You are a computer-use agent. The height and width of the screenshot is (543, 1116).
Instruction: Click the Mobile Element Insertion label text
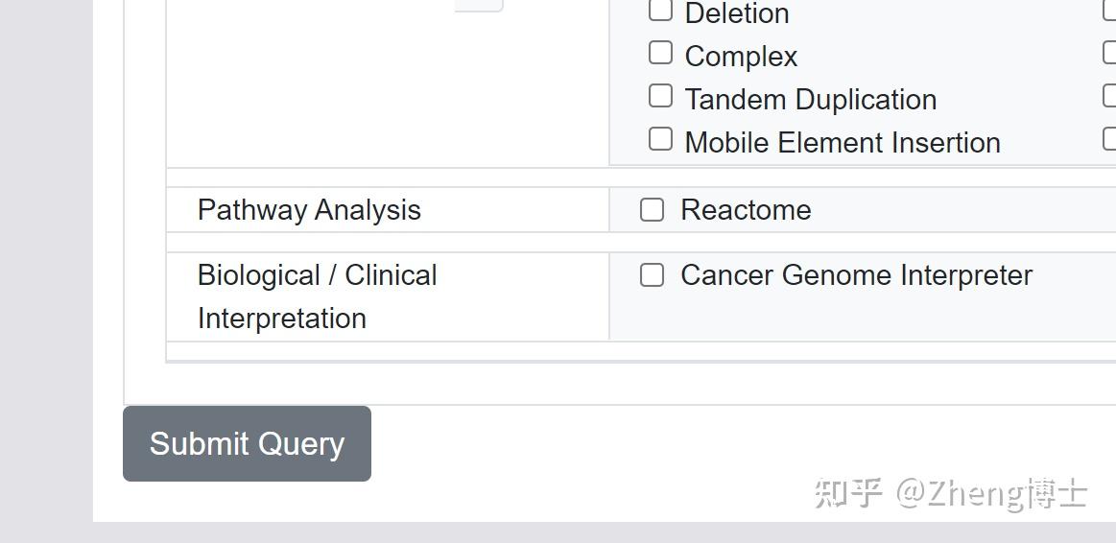(x=842, y=143)
